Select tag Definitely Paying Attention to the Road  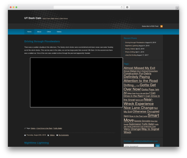pyautogui.click(x=141, y=79)
